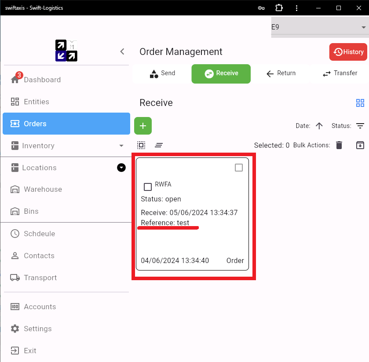Collapse the Locations section arrow
The width and height of the screenshot is (369, 362).
[x=121, y=168]
